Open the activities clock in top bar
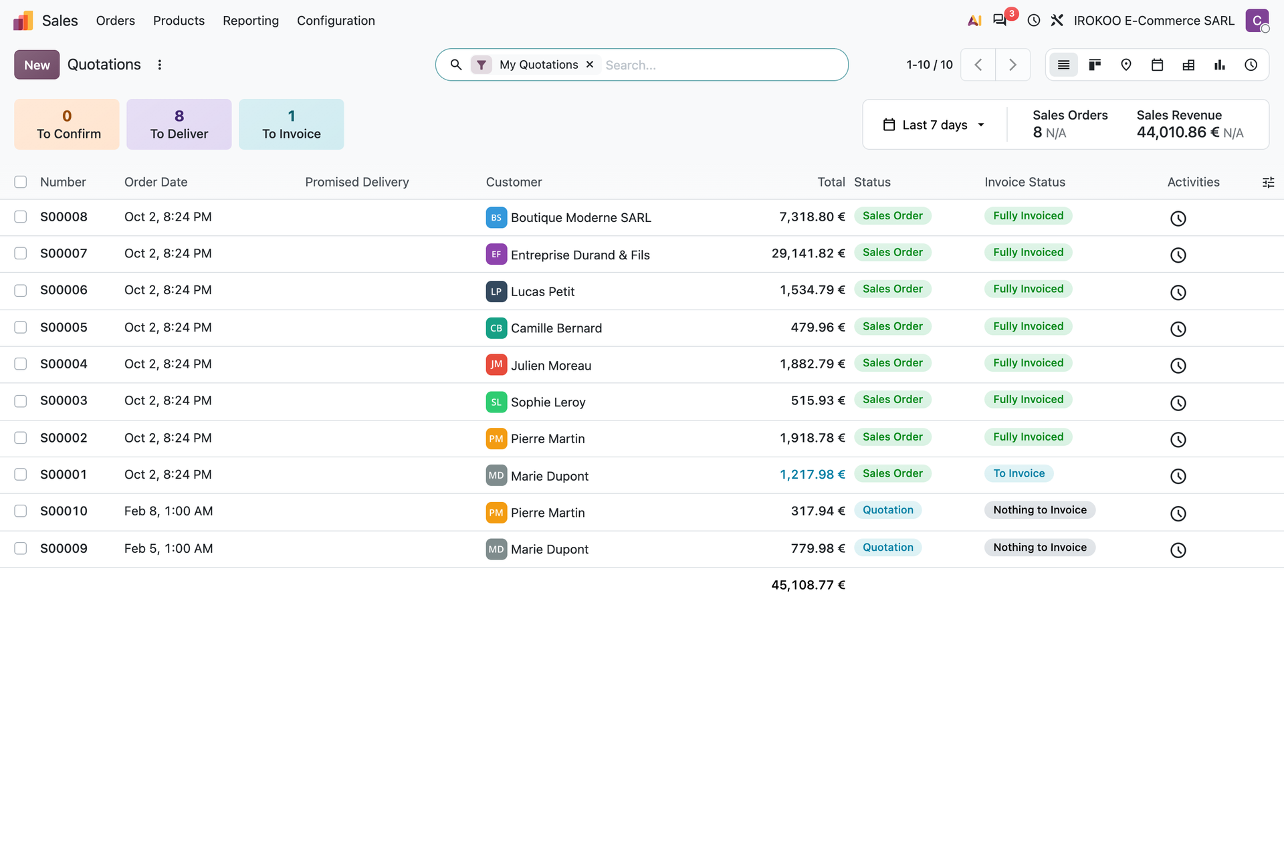Viewport: 1284px width, 847px height. 1034,21
